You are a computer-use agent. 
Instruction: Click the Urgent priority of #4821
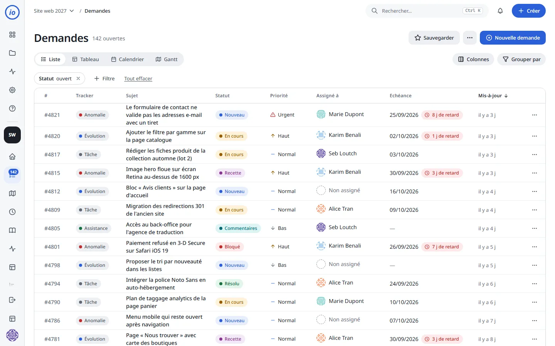tap(283, 115)
